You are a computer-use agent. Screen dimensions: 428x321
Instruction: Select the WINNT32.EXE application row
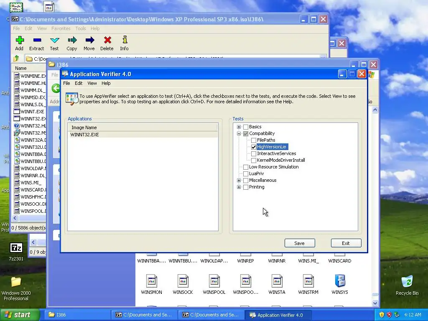point(143,135)
